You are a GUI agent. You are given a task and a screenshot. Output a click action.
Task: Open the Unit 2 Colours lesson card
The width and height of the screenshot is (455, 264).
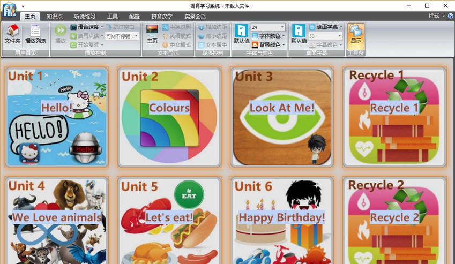169,117
